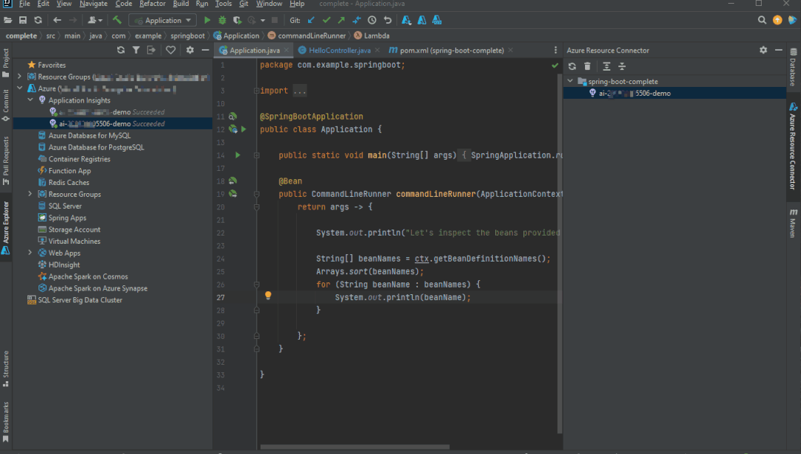Show Git history clock icon

372,21
